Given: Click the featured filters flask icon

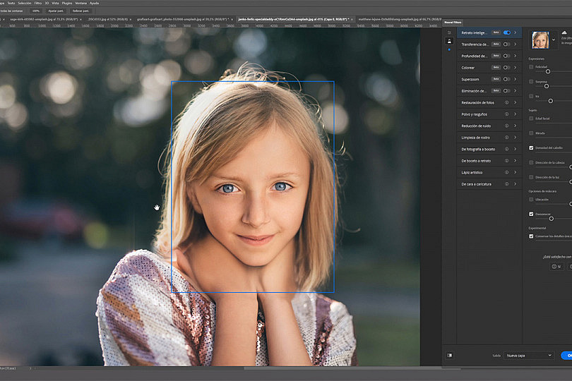Looking at the screenshot, I should [449, 42].
